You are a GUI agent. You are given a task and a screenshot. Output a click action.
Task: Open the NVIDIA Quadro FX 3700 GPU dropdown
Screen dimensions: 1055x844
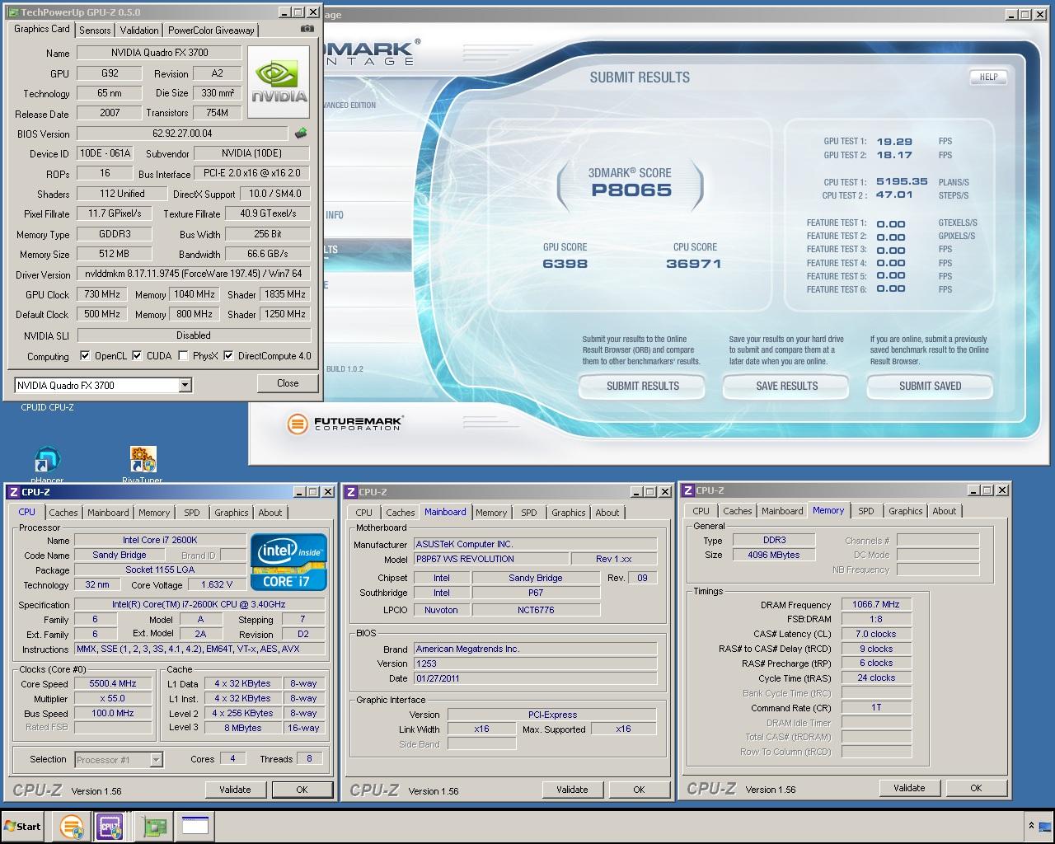(x=185, y=385)
